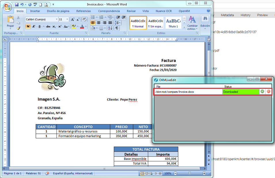
Task: Open the round Office button menu
Action: click(7, 7)
